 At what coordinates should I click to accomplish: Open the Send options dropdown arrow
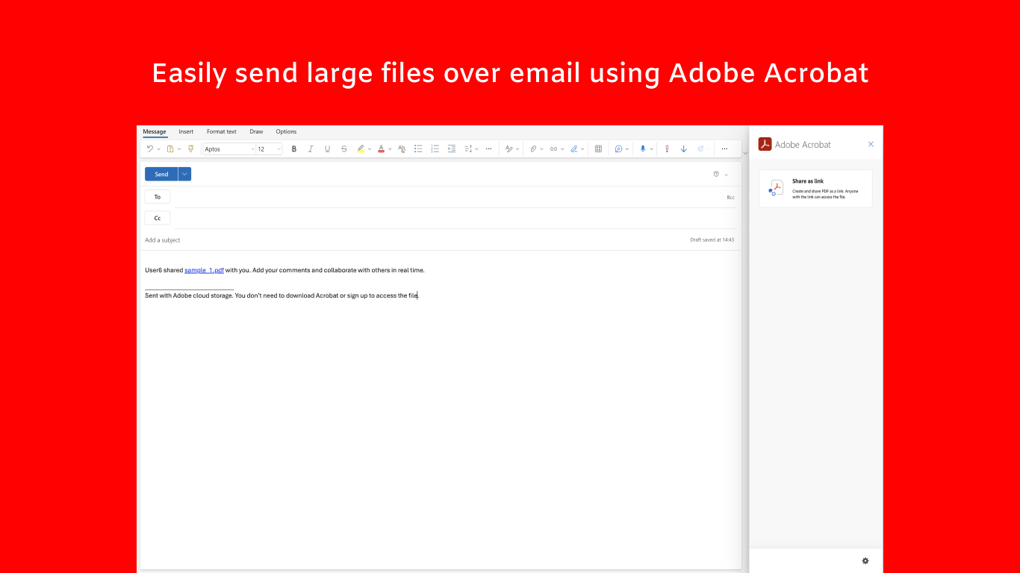pyautogui.click(x=184, y=174)
